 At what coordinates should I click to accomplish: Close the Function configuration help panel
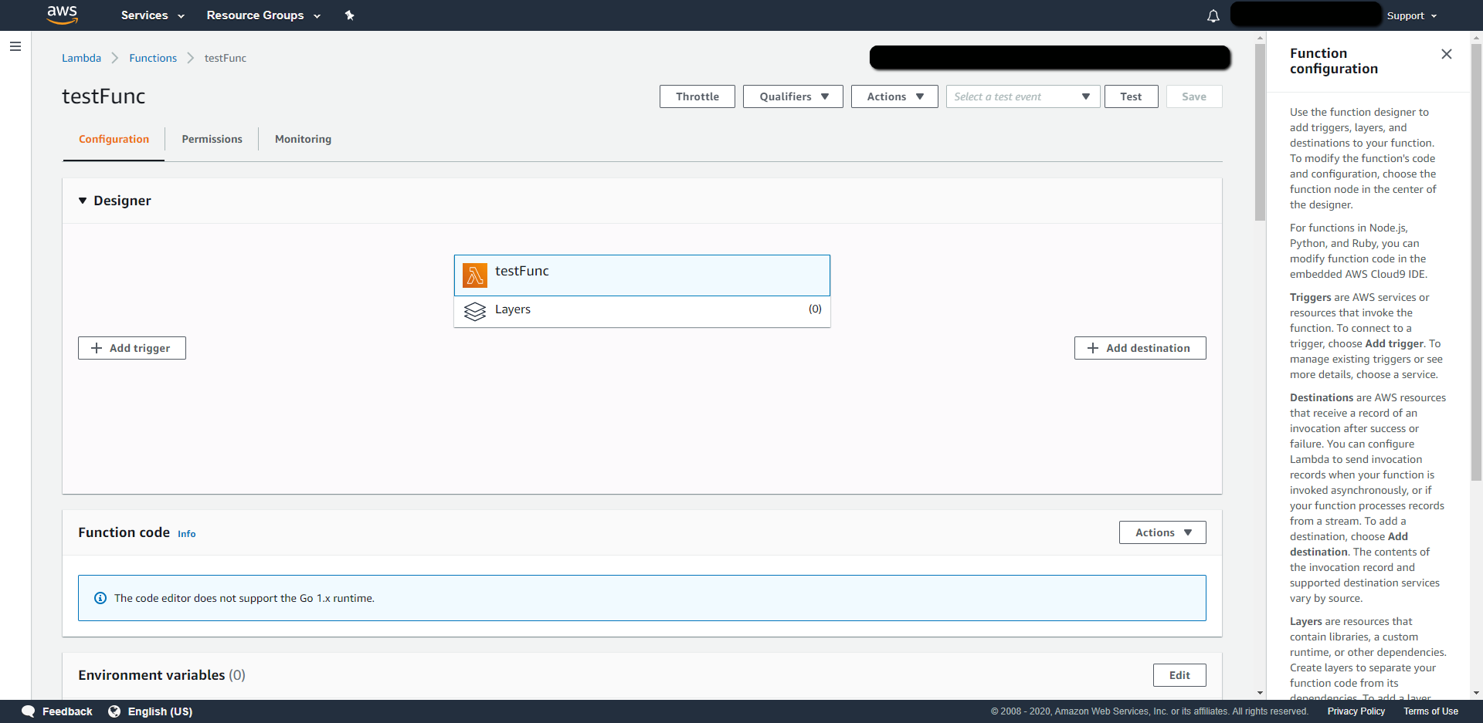click(1447, 54)
